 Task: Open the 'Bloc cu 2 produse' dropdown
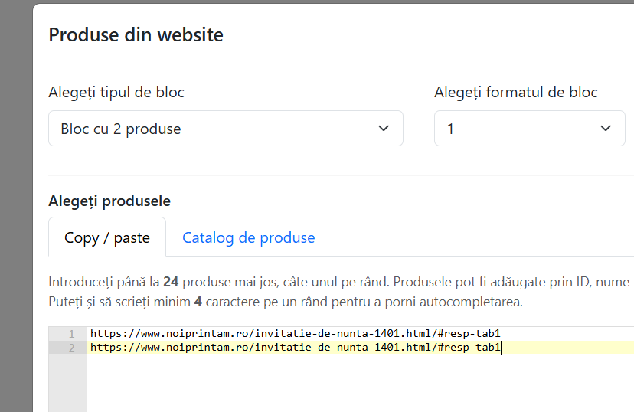214,129
